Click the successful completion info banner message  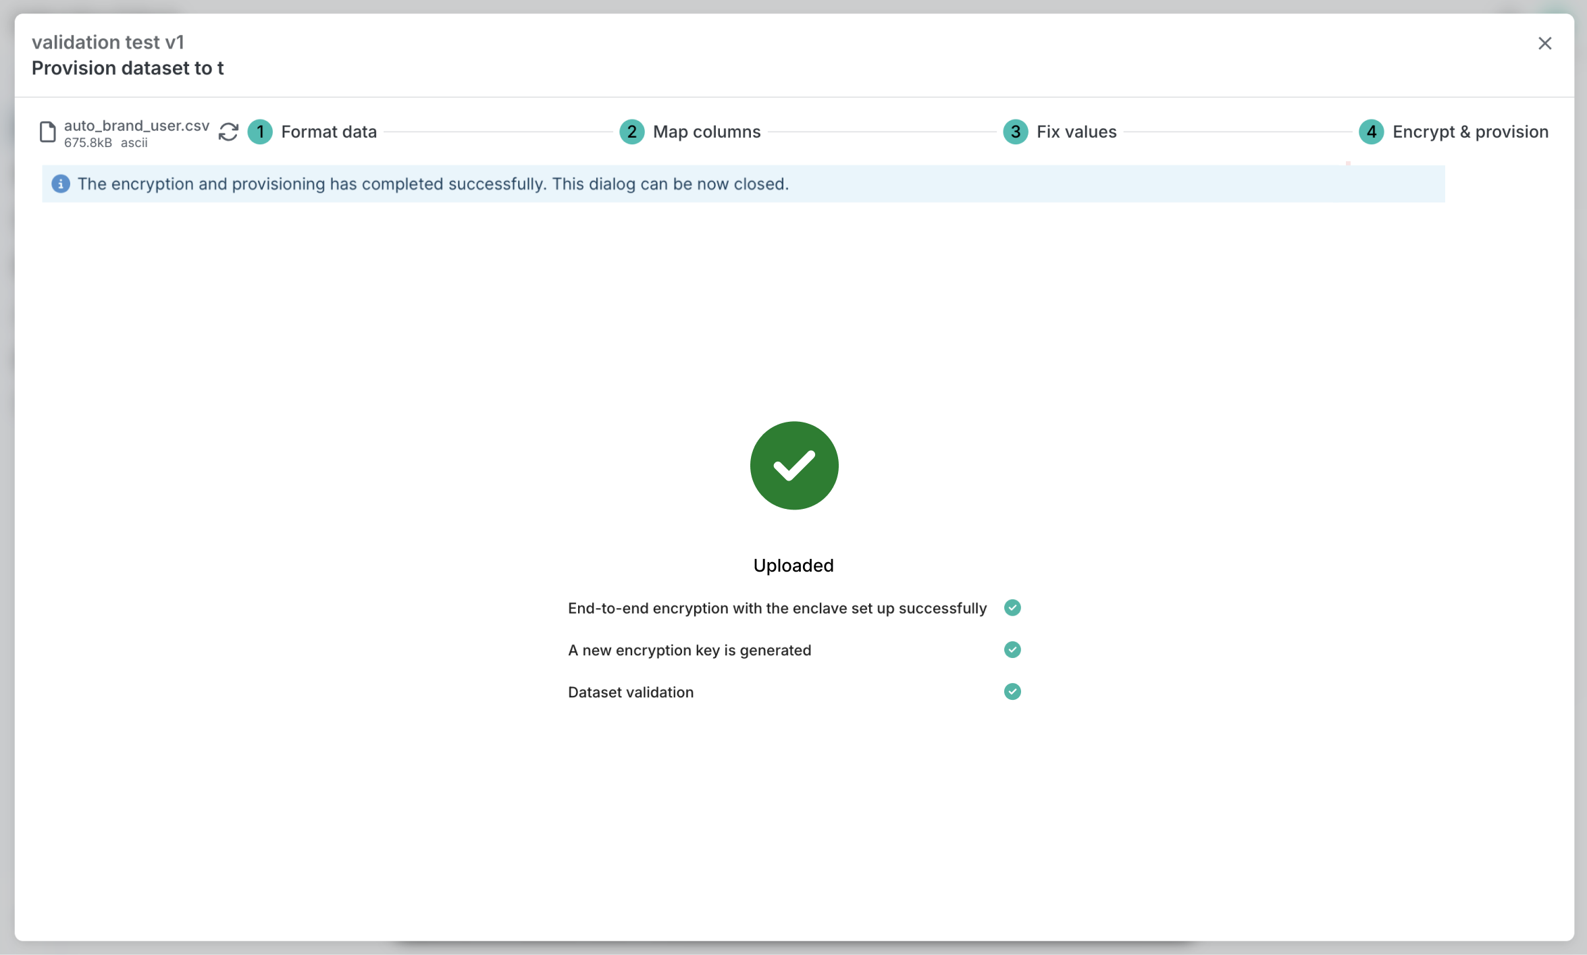(x=433, y=184)
